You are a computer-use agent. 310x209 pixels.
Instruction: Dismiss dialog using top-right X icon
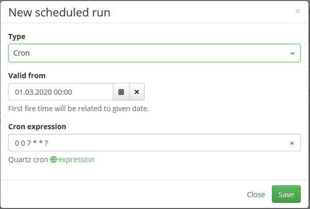[x=297, y=11]
